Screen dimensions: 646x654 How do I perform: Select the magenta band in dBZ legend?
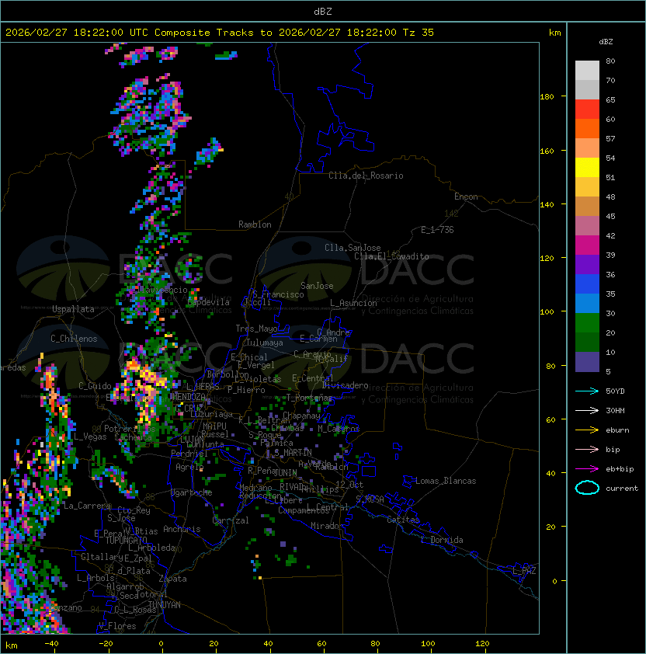(587, 245)
